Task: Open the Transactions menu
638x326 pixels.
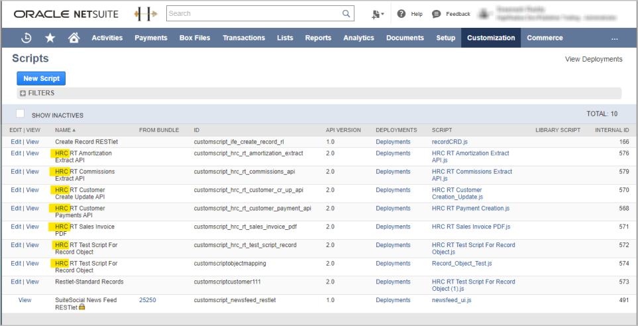Action: (x=244, y=38)
